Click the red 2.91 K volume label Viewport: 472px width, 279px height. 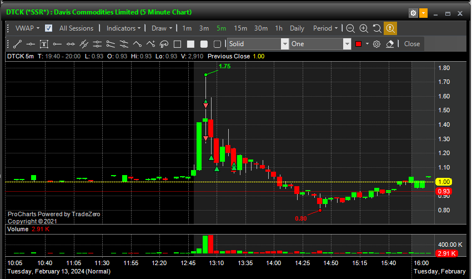point(446,253)
